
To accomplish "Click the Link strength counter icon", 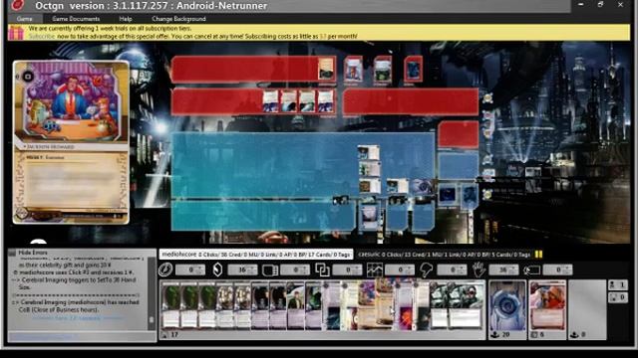I will [322, 269].
